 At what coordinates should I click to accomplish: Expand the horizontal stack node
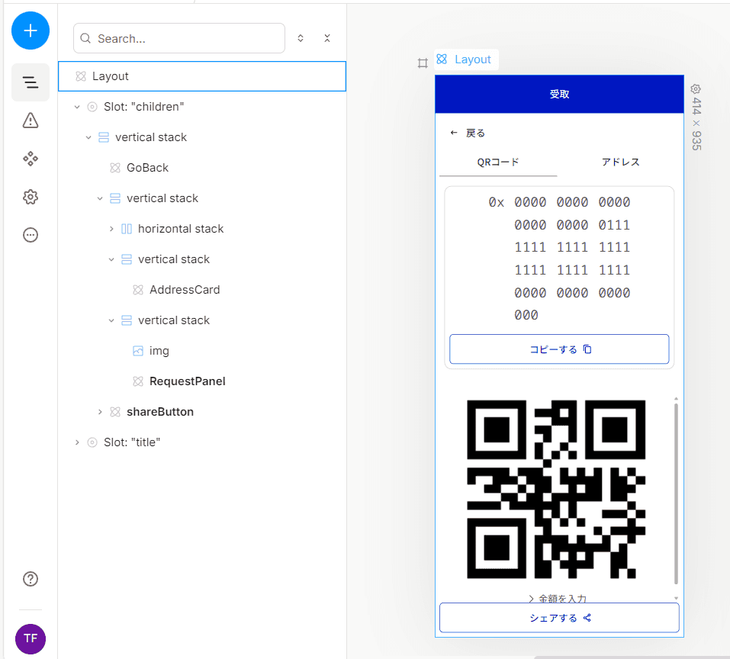(x=111, y=229)
